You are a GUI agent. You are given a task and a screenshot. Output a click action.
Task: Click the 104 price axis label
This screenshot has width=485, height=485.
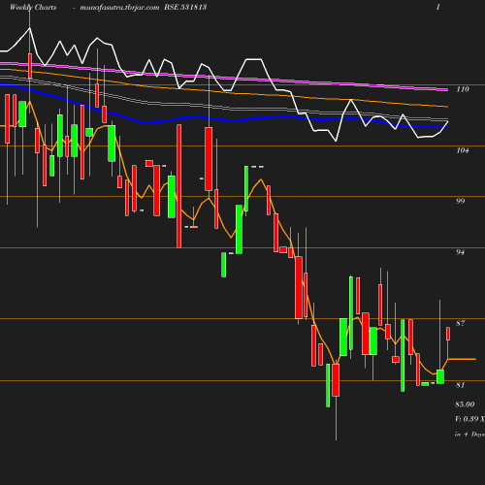click(463, 150)
